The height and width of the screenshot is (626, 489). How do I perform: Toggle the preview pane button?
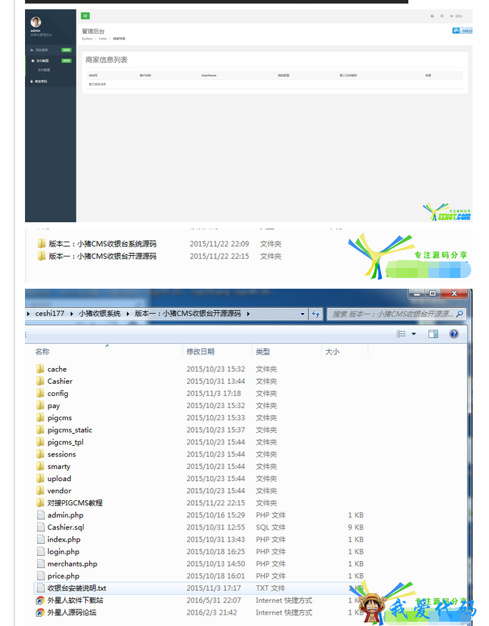coord(433,334)
